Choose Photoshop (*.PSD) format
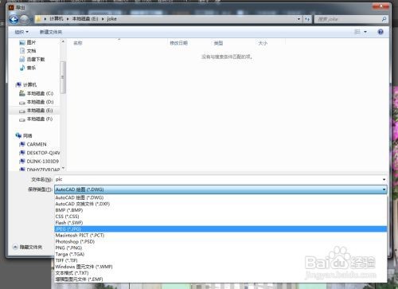 220,242
